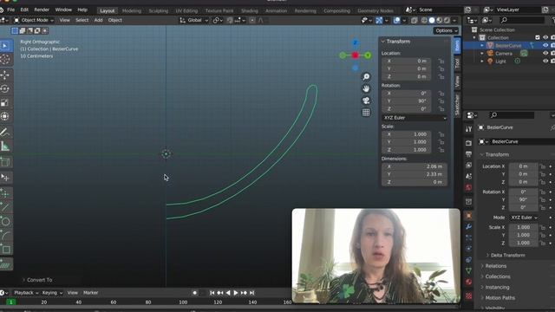Viewport: 555px width, 312px height.
Task: Open the Options dropdown in viewport
Action: coord(446,31)
